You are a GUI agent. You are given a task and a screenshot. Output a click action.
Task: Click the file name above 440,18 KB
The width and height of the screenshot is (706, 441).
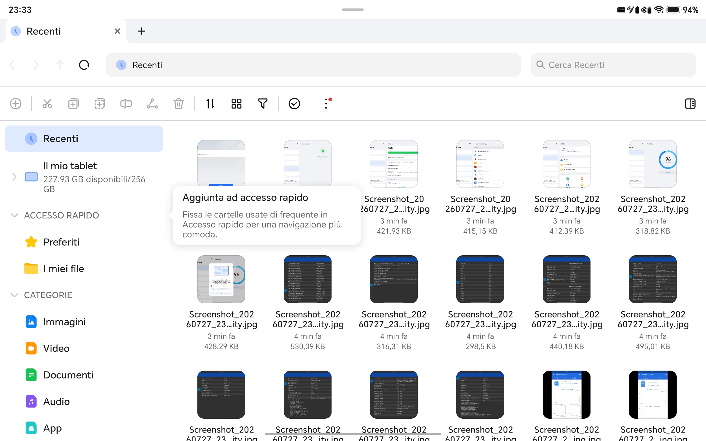click(567, 319)
